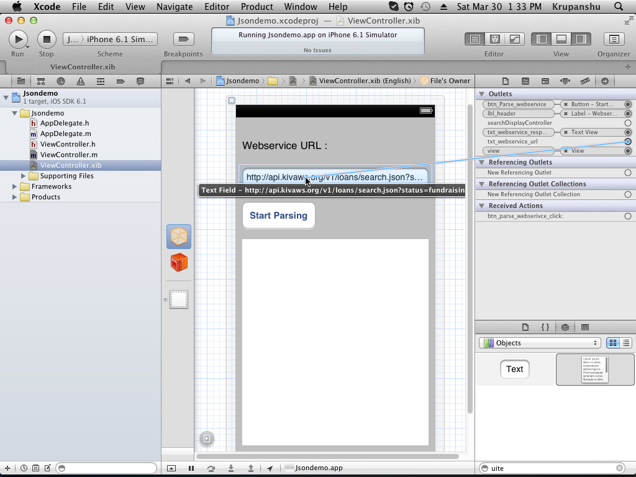
Task: Show the Code Snippet library
Action: (x=545, y=327)
